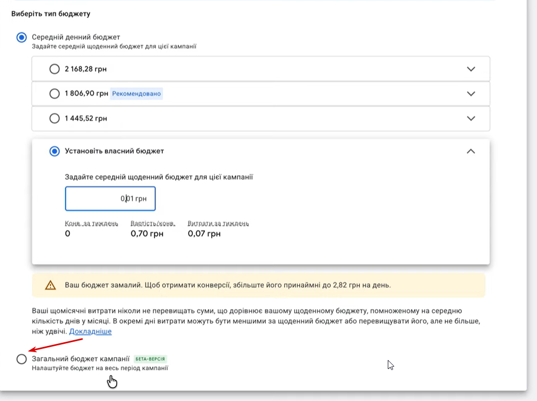The height and width of the screenshot is (401, 537).
Task: Expand the 1 445,52 грн option chevron
Action: tap(471, 119)
